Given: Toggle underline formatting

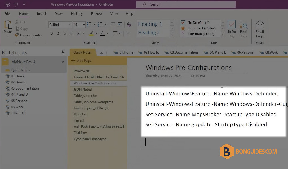Looking at the screenshot, I should pyautogui.click(x=65, y=33).
